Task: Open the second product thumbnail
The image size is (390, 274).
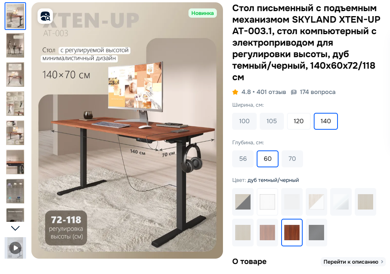Action: coord(15,45)
